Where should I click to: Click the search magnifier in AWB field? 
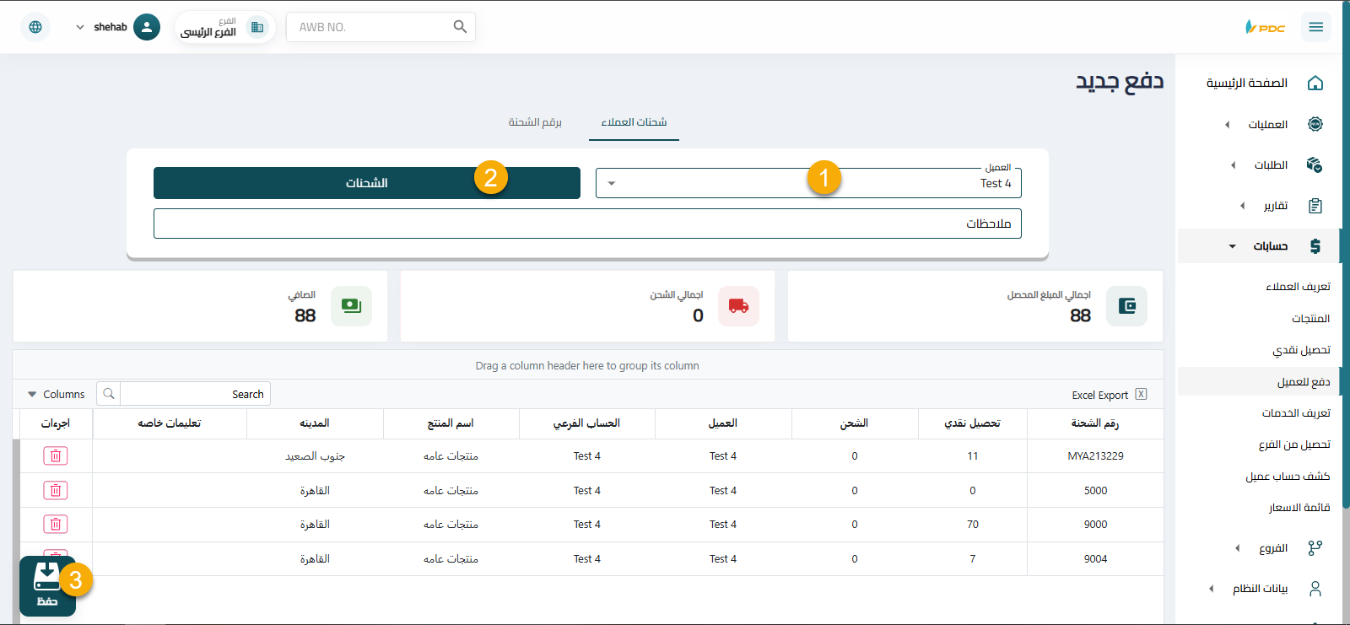click(x=460, y=27)
